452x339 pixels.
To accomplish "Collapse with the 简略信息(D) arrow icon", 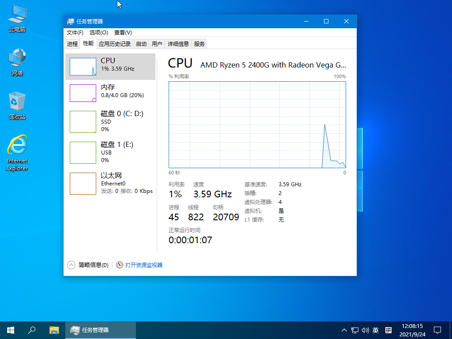I will pos(71,265).
